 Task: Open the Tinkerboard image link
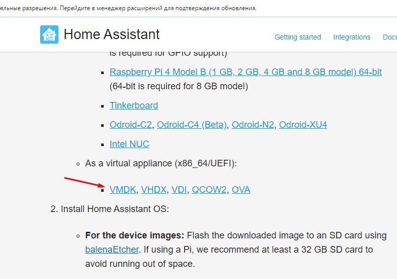pos(134,106)
